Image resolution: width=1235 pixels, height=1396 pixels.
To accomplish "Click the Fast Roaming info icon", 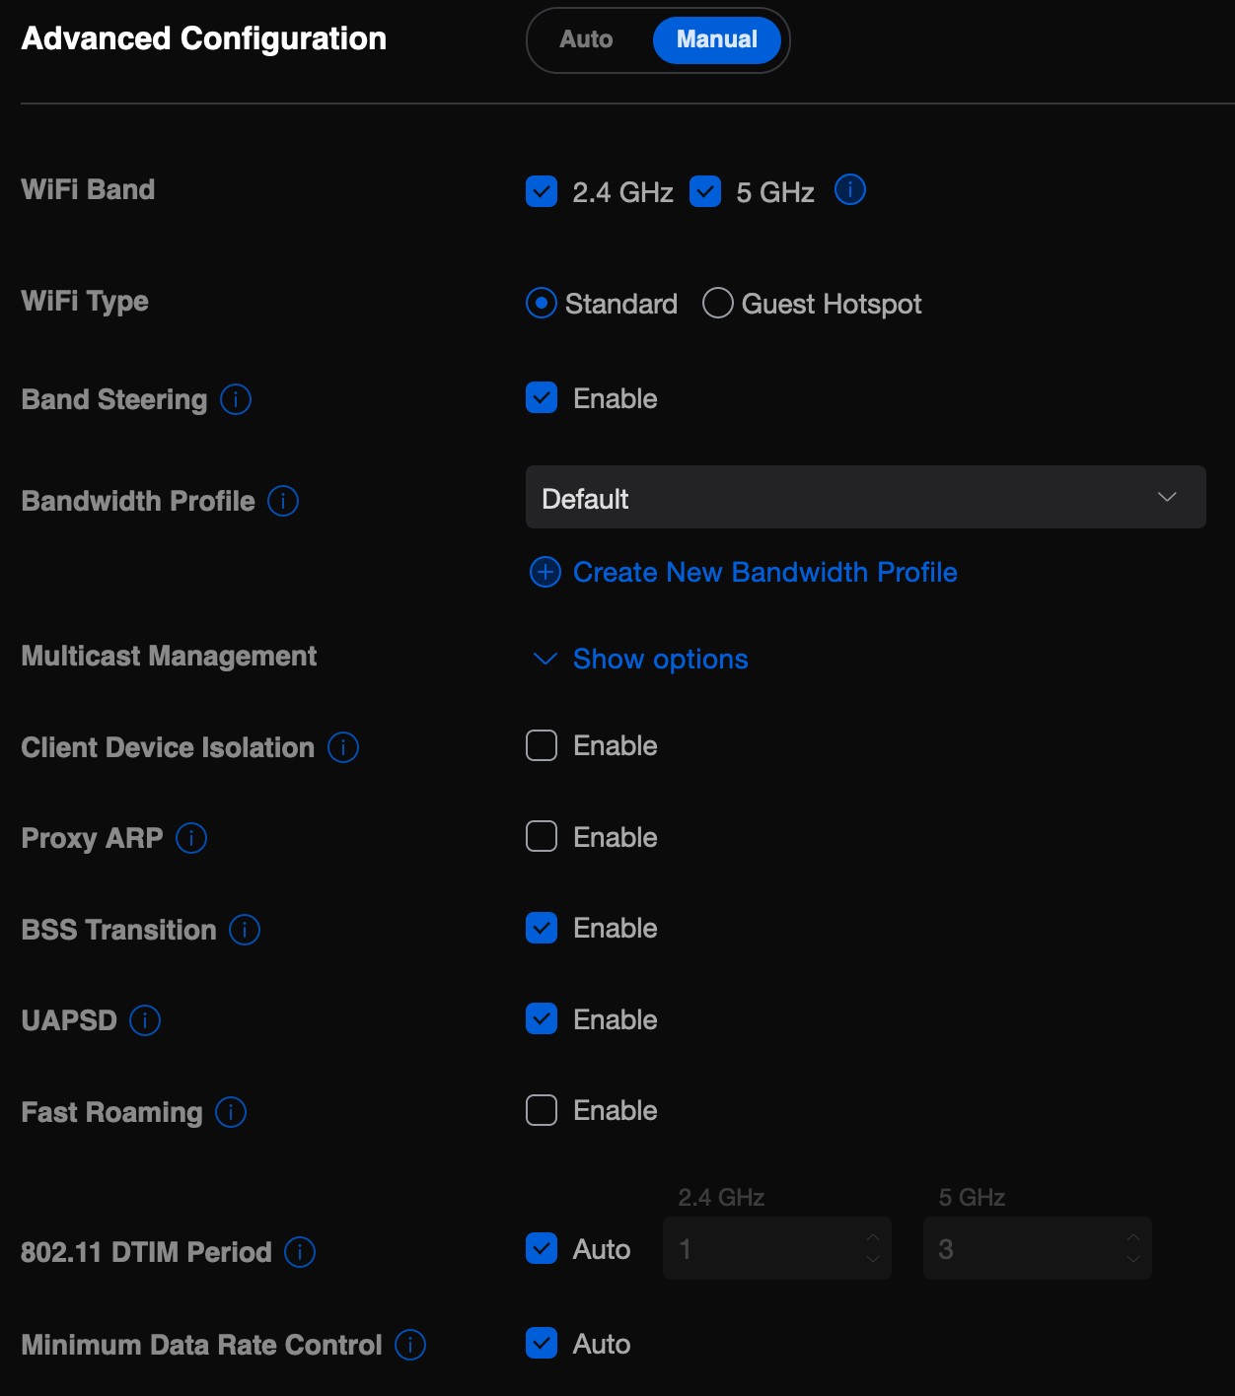I will pos(231,1112).
